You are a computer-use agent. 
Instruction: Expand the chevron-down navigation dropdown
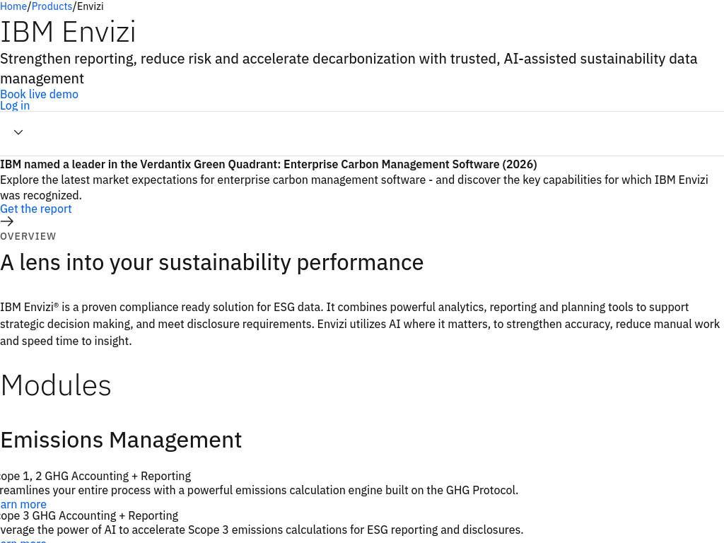click(18, 132)
